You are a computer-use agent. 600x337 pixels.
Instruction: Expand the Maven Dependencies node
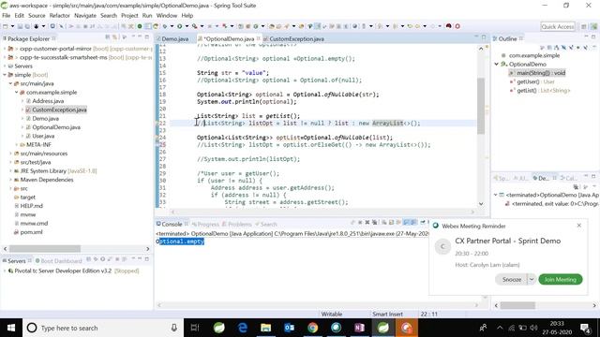pyautogui.click(x=10, y=180)
